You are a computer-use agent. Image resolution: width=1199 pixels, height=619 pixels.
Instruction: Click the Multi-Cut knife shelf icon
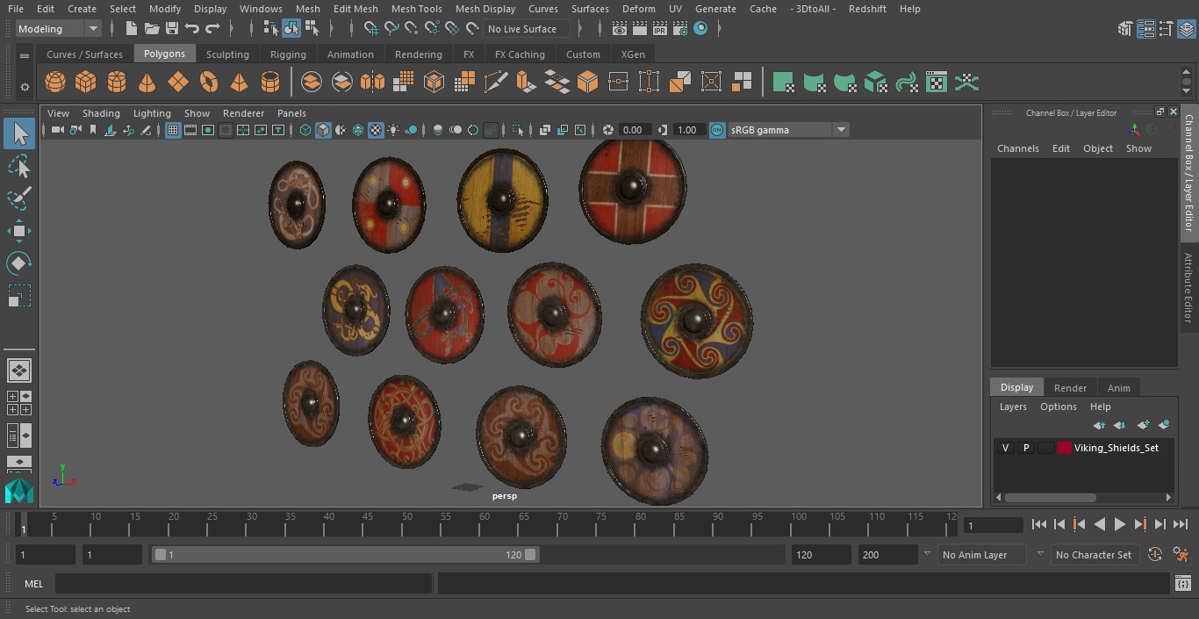point(496,83)
